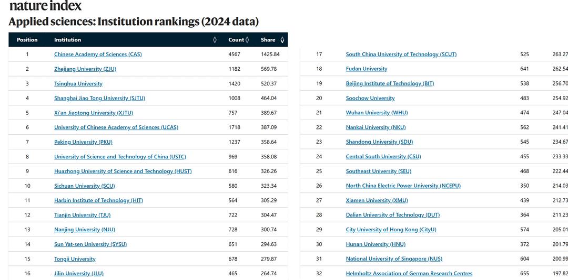Select share value 358.64 for Peking
568x280 pixels.
269,142
